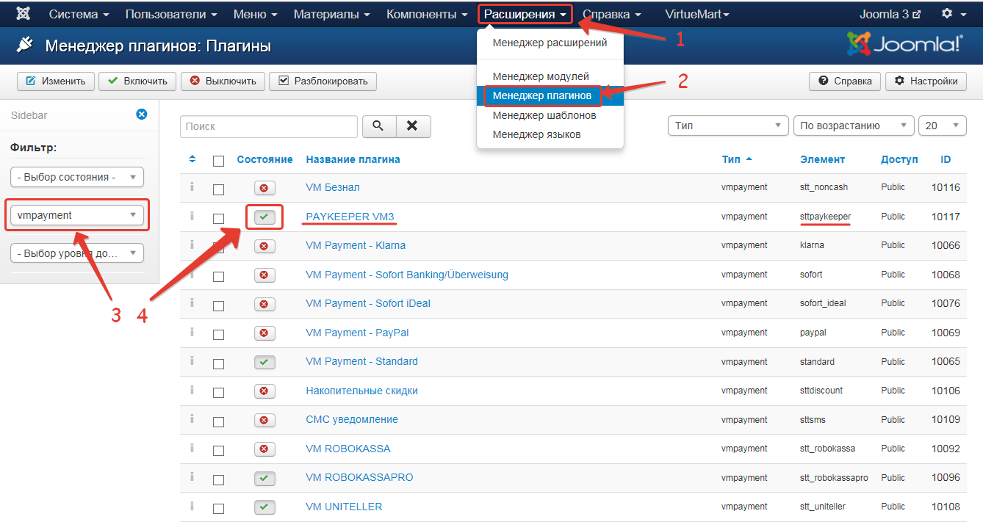Image resolution: width=983 pixels, height=522 pixels.
Task: Open the Компоненты menu
Action: [427, 14]
